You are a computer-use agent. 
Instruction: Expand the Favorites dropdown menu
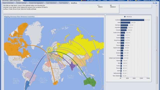[112, 0]
